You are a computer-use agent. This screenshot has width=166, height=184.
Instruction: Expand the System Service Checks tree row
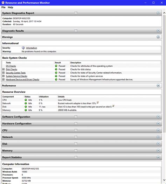pyautogui.click(x=4, y=76)
